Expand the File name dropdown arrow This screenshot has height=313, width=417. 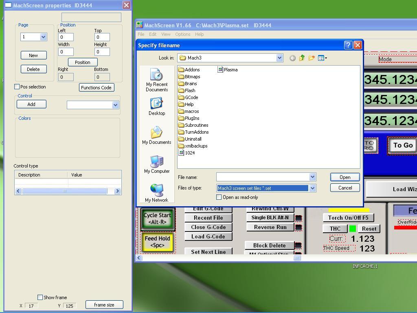(x=312, y=177)
